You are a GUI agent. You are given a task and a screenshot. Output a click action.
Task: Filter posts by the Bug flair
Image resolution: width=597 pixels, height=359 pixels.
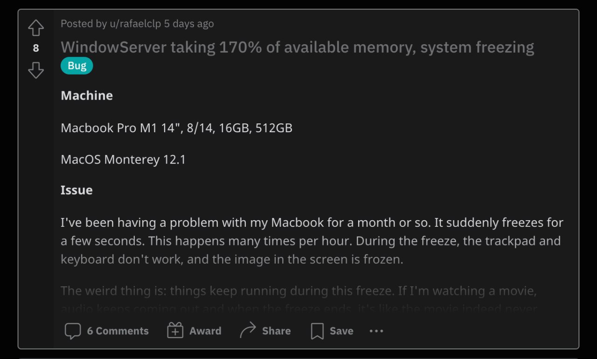pyautogui.click(x=77, y=66)
